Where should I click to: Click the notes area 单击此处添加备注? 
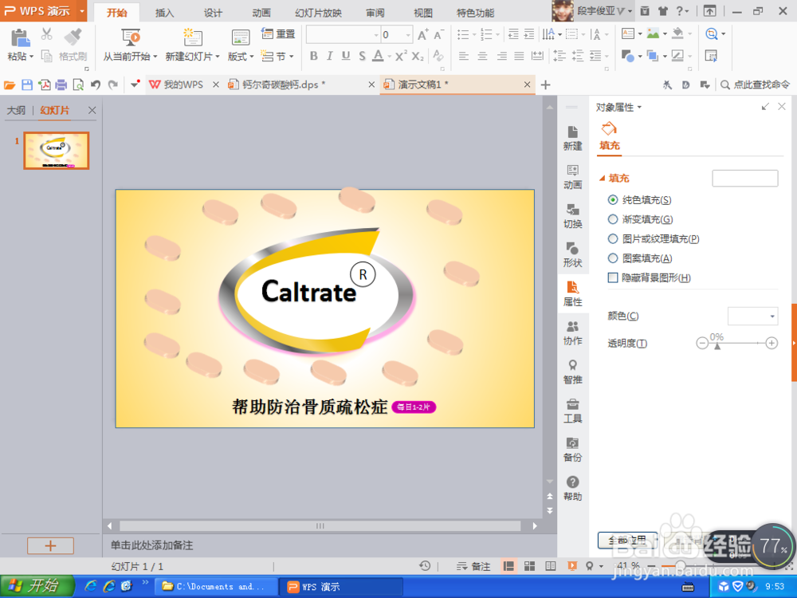click(x=152, y=545)
